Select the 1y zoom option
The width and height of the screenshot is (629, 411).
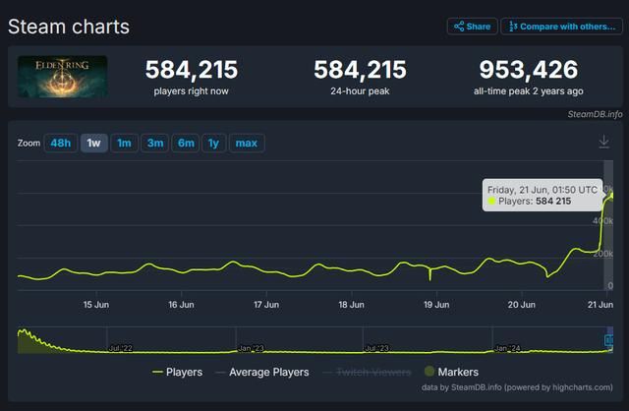(x=213, y=144)
